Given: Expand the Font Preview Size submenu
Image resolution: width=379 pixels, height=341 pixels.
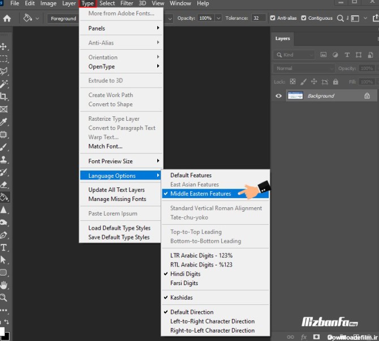Looking at the screenshot, I should pyautogui.click(x=121, y=161).
